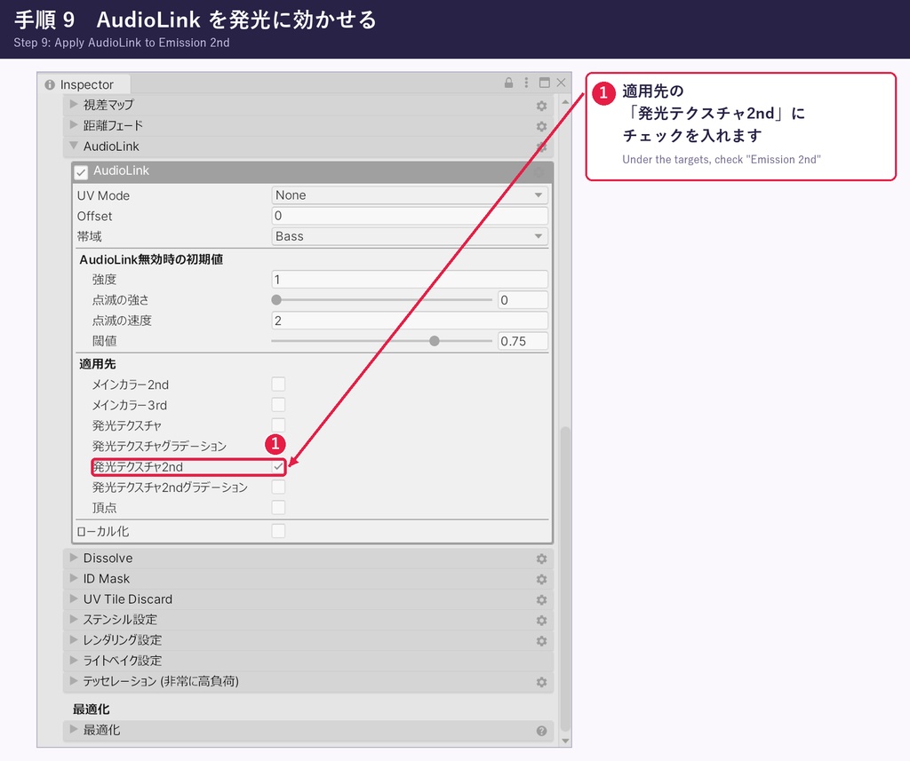Open gear settings for UV Tile Discard
The height and width of the screenshot is (761, 910).
tap(541, 599)
